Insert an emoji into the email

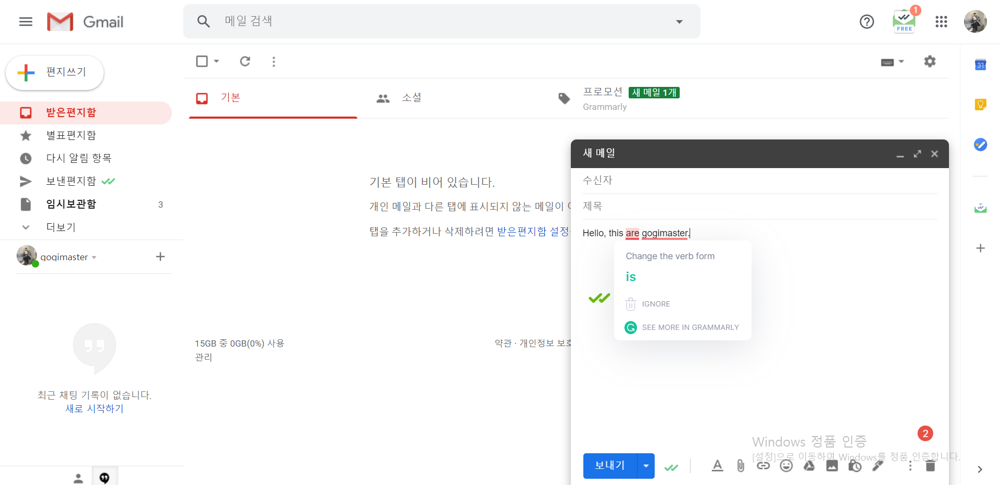tap(786, 466)
